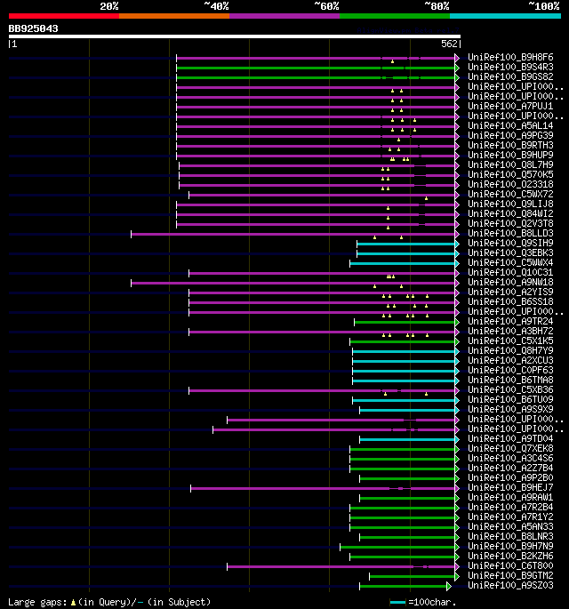The height and width of the screenshot is (609, 569).
Task: Open hit UniRef100_B9H8F6
Action: (510, 57)
